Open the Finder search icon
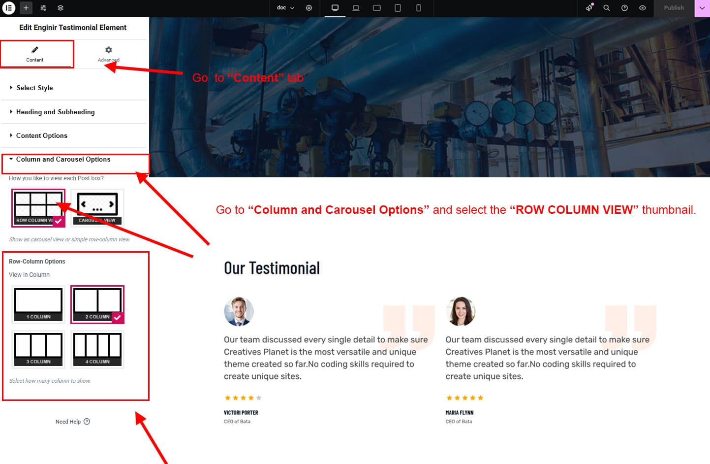710x464 pixels. click(x=607, y=8)
